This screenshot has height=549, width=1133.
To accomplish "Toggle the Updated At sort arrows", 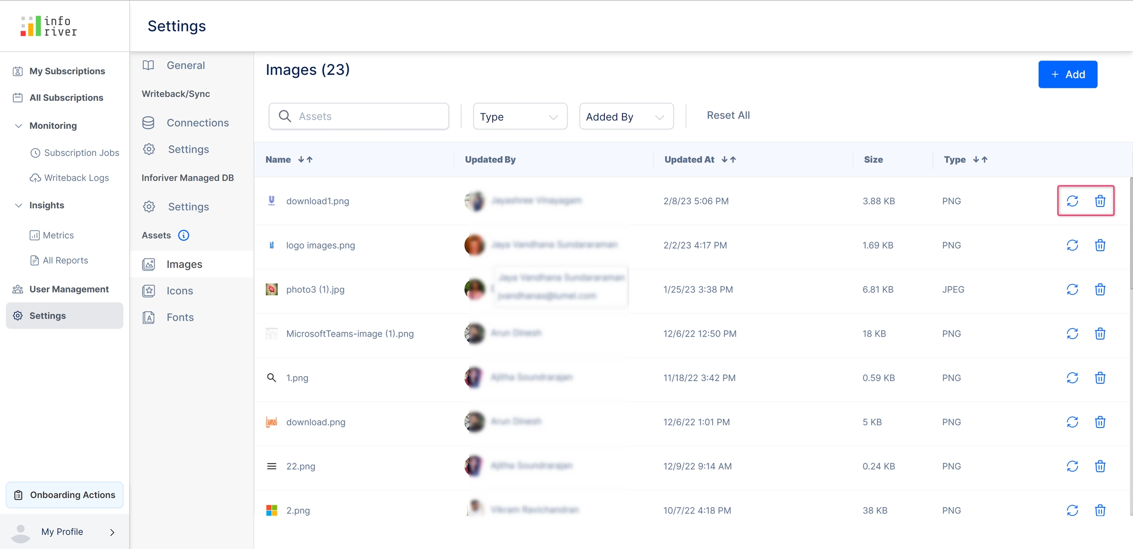I will coord(728,160).
